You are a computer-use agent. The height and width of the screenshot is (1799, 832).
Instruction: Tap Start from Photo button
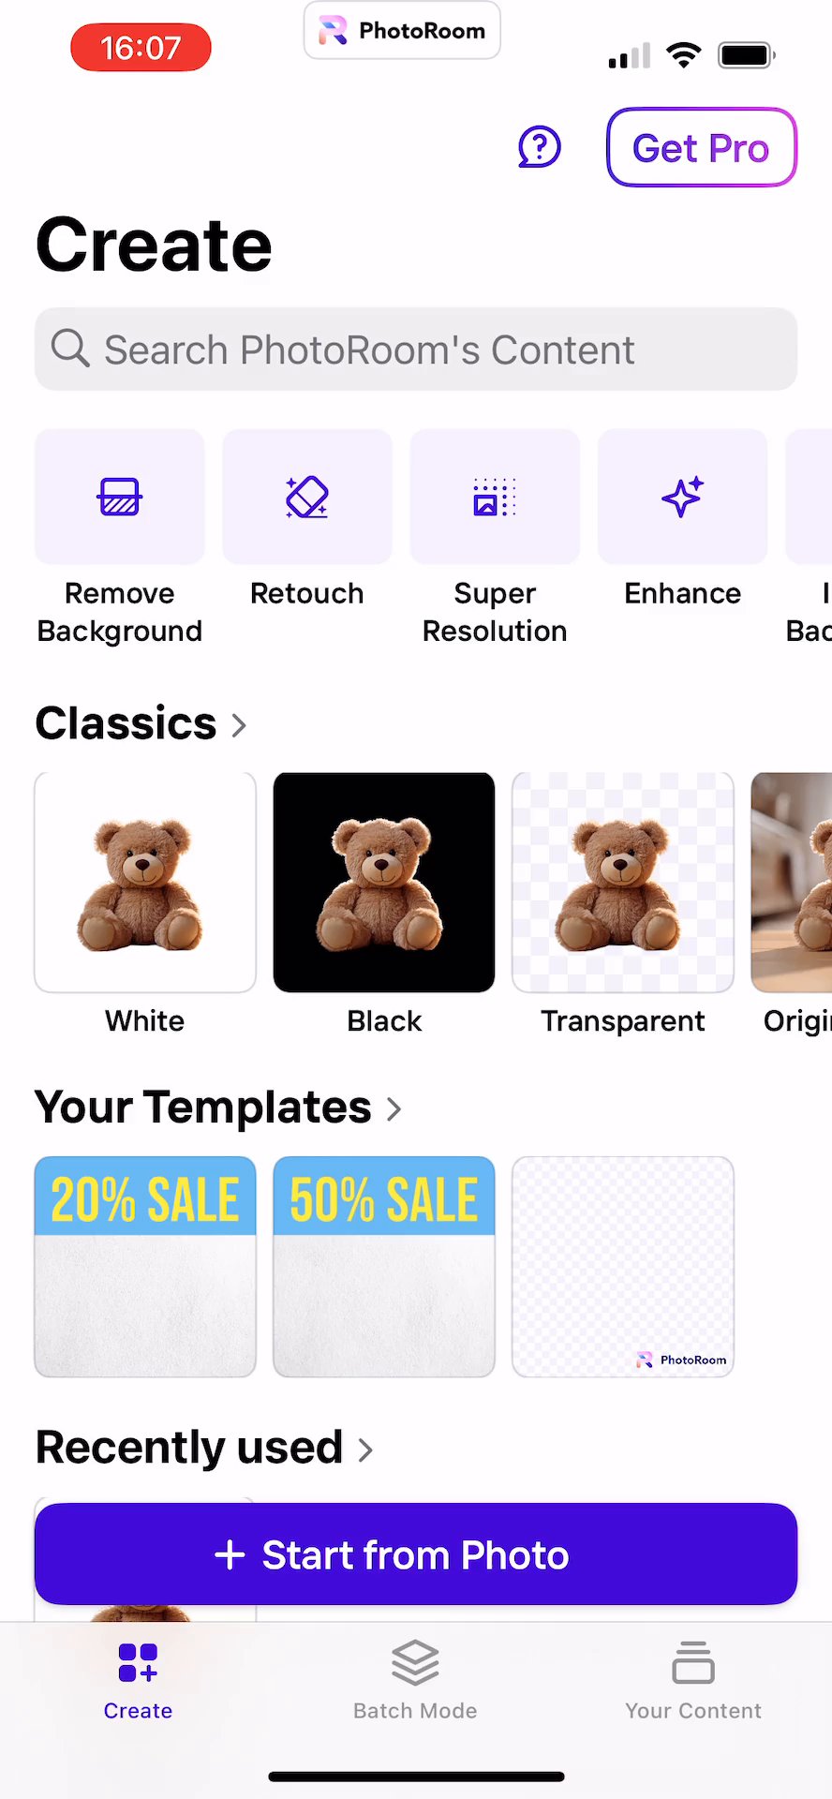pos(416,1554)
